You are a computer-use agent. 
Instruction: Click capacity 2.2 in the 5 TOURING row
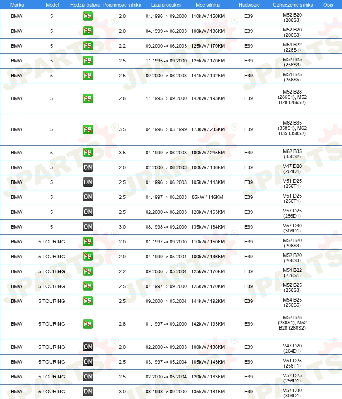pos(122,271)
